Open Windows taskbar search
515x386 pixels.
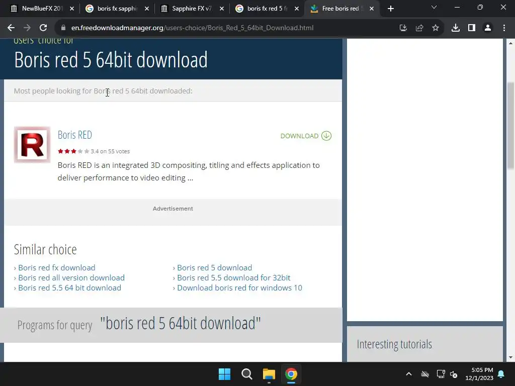[246, 374]
